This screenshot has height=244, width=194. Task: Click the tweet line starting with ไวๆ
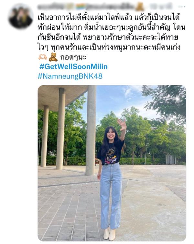109,47
